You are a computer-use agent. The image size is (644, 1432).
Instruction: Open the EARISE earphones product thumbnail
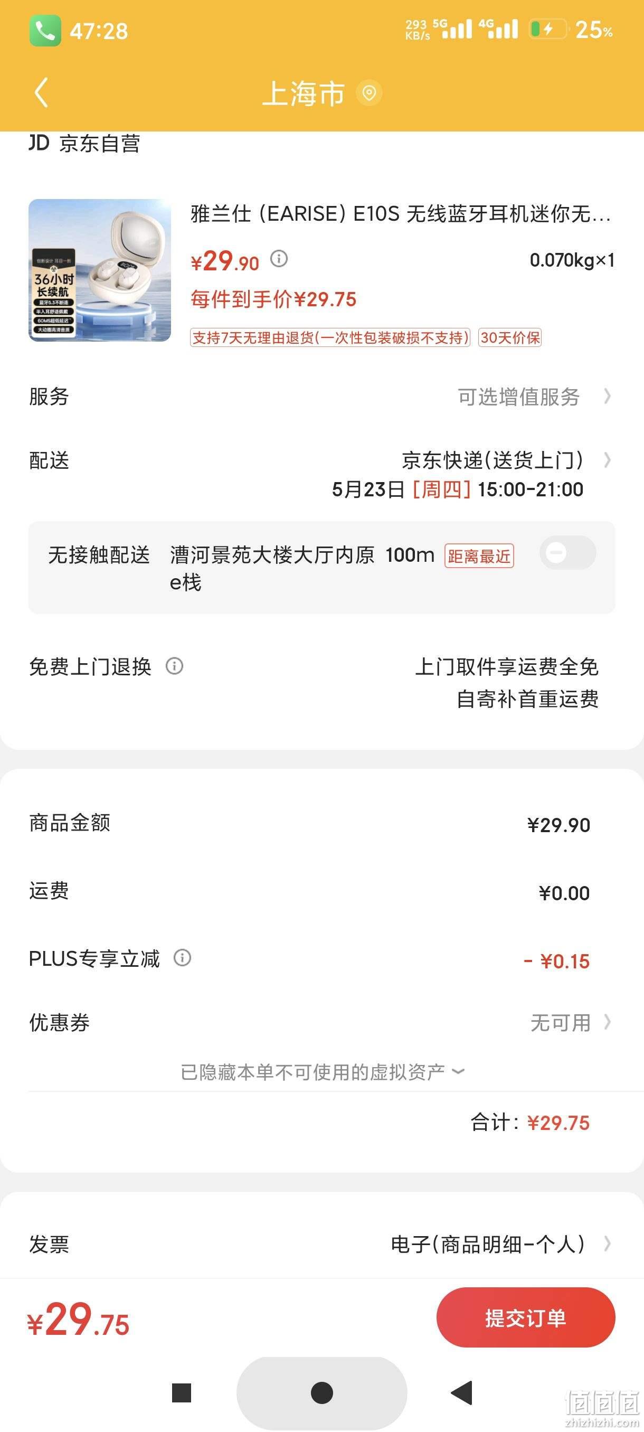[x=100, y=270]
